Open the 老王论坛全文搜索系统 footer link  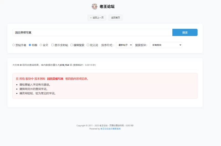(110, 129)
